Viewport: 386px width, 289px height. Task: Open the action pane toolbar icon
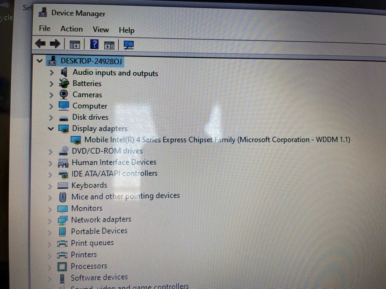[109, 45]
